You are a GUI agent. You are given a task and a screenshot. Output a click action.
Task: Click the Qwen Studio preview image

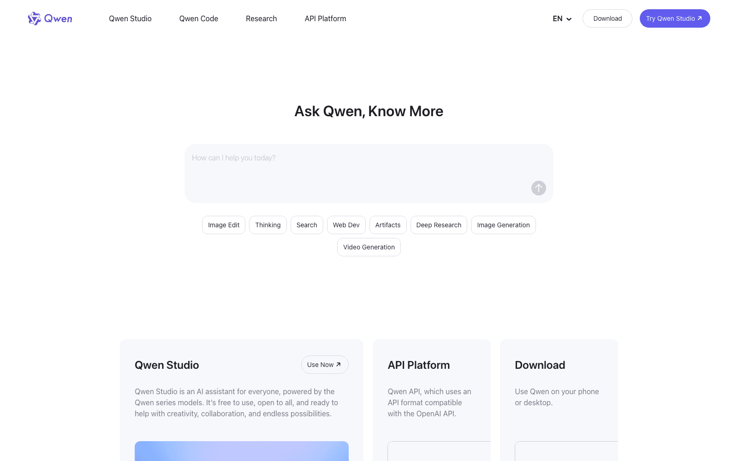(x=242, y=451)
